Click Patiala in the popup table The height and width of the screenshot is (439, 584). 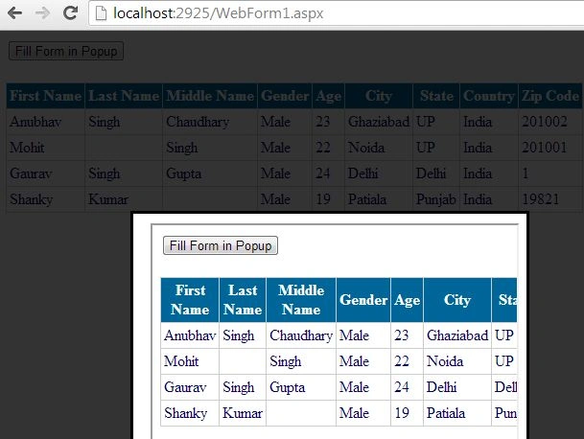click(x=446, y=413)
